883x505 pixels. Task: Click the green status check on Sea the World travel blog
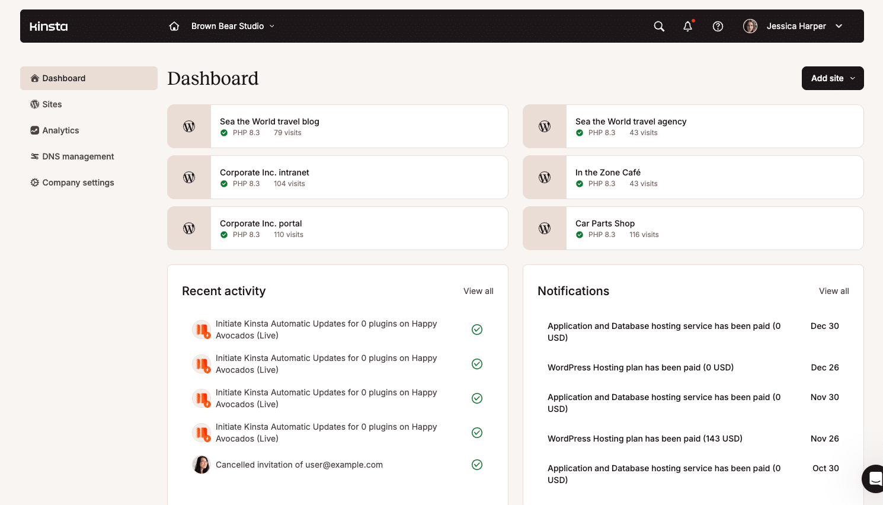[224, 133]
